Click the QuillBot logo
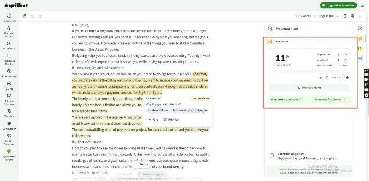369x181 pixels. click(16, 5)
